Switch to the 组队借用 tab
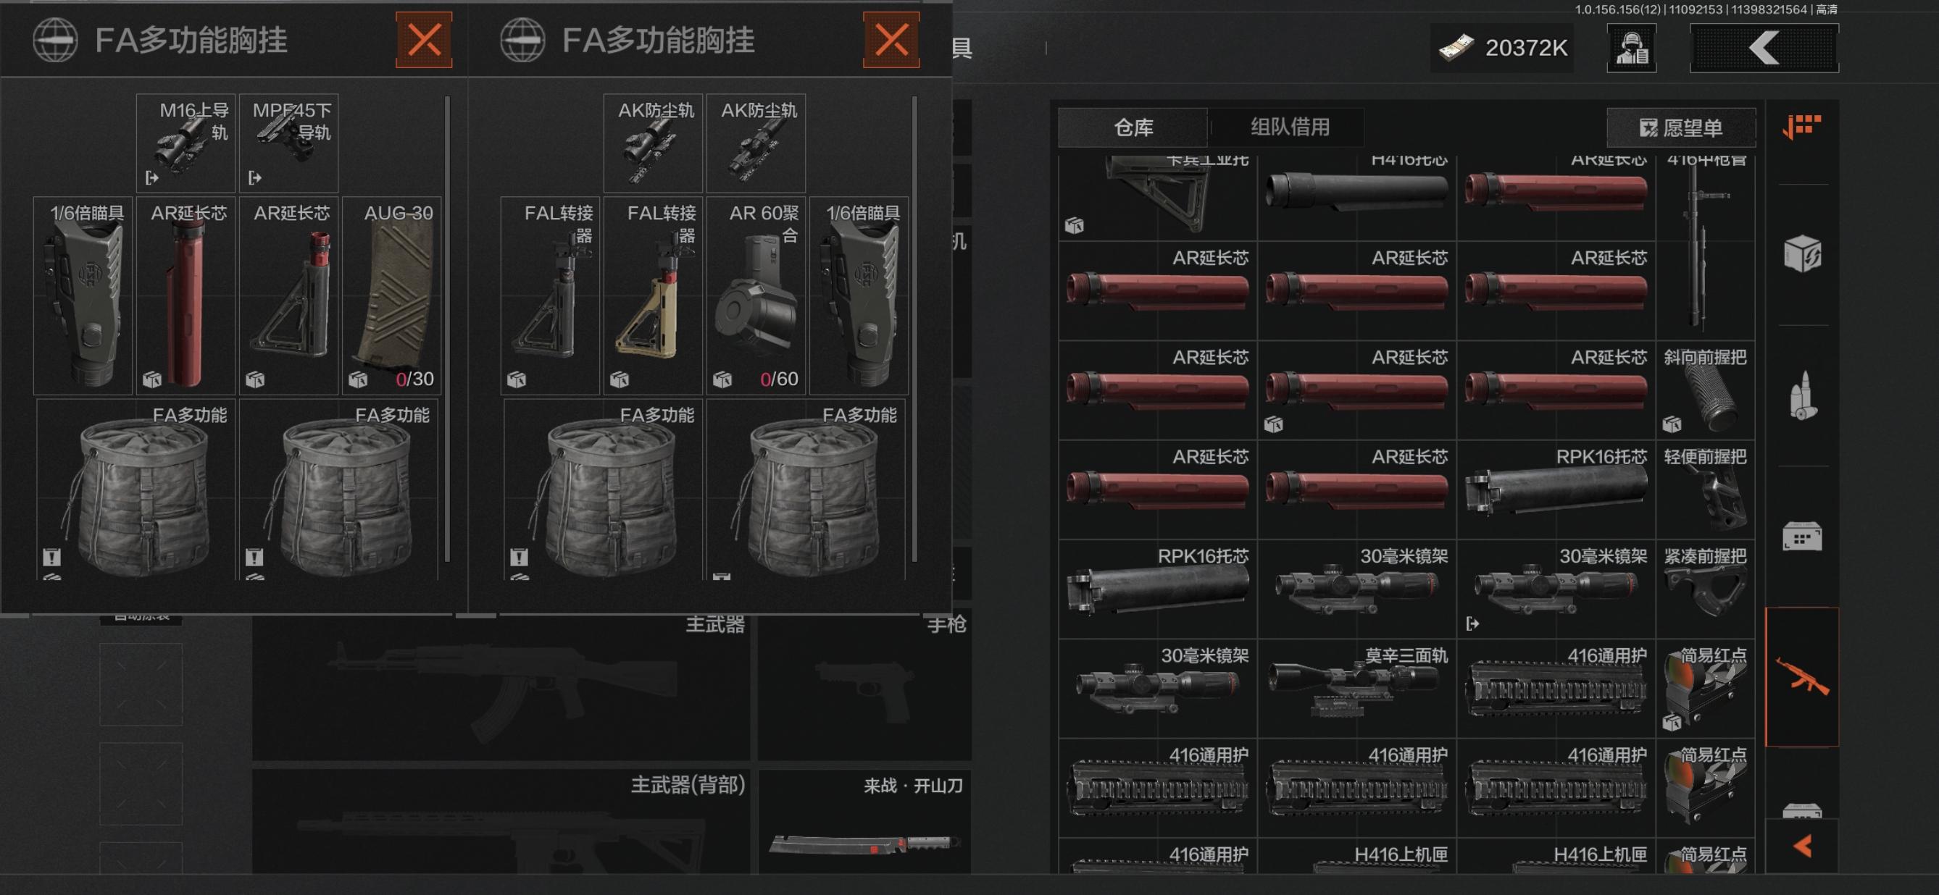The height and width of the screenshot is (895, 1939). pyautogui.click(x=1289, y=127)
